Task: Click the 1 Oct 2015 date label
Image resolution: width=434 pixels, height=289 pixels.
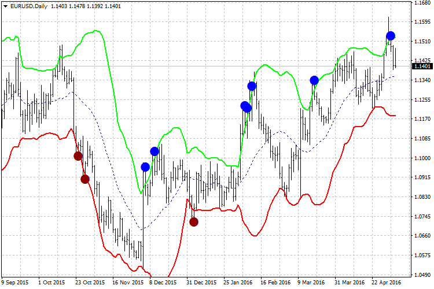Action: (x=52, y=283)
